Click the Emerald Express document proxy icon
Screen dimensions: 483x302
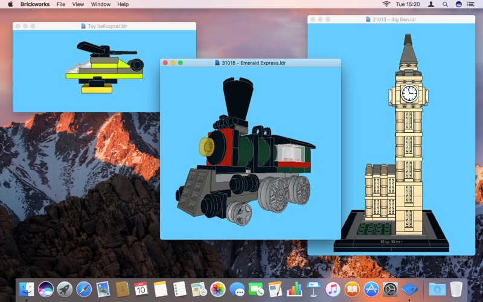(x=217, y=63)
